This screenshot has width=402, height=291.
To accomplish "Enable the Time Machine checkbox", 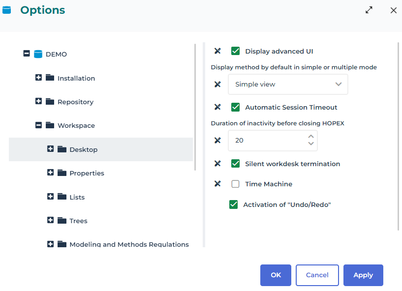I will (235, 184).
